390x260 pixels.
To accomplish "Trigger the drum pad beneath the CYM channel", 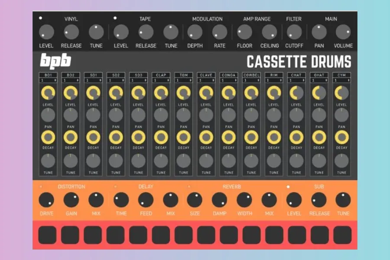I will [342, 235].
